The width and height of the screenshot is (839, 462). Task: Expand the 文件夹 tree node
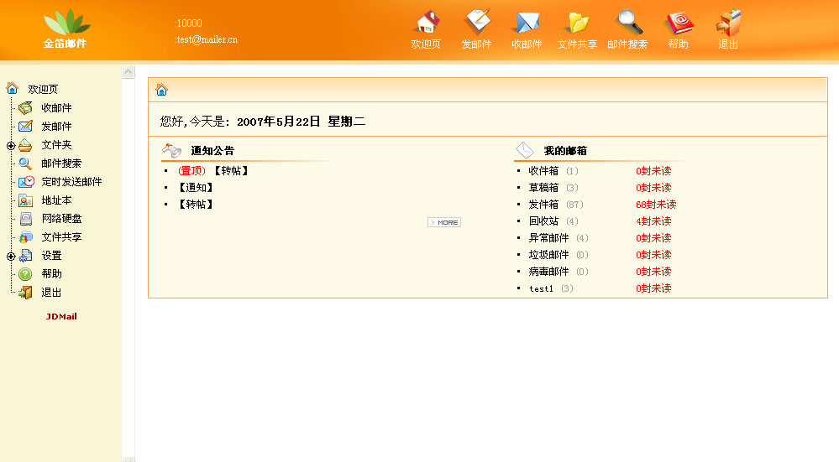[11, 145]
